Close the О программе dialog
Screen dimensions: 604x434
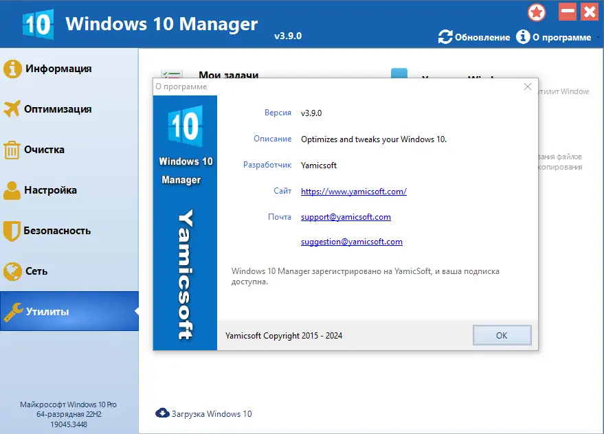[527, 87]
